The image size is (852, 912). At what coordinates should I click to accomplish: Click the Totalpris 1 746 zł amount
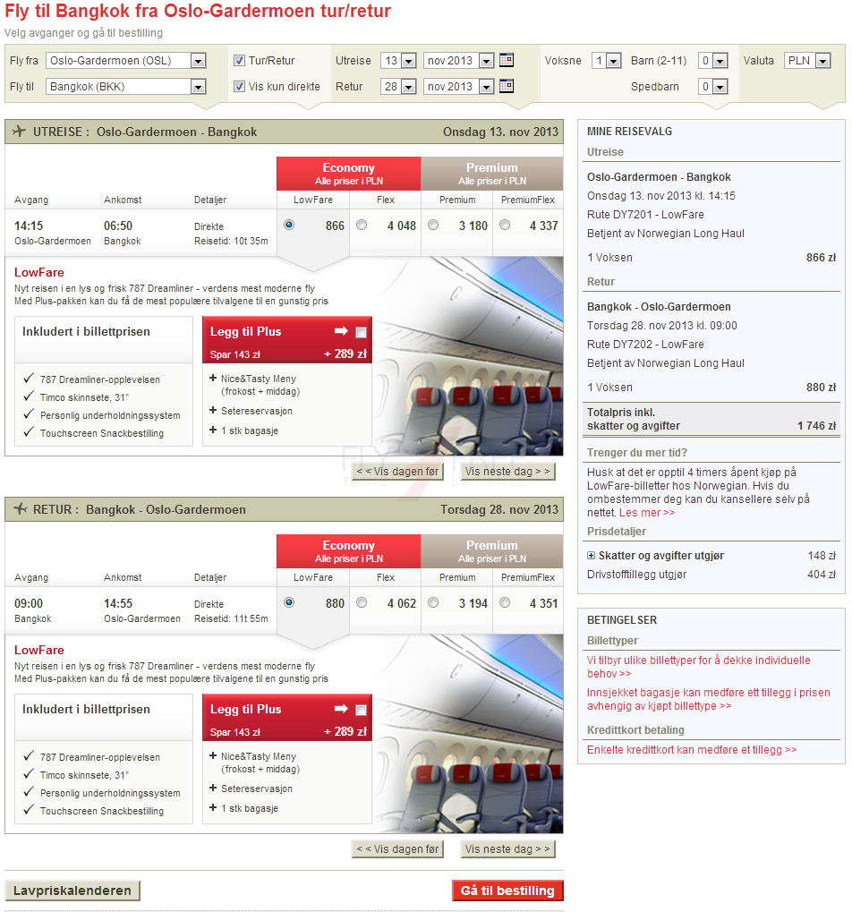point(816,426)
